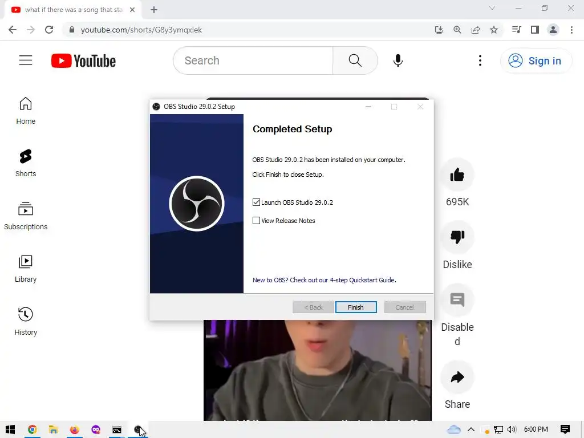584x438 pixels.
Task: Share the short via arrow icon
Action: [x=457, y=377]
